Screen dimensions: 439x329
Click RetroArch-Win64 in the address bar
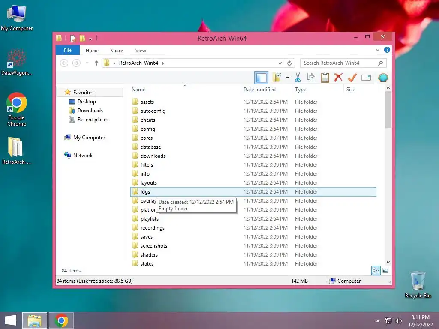(x=138, y=63)
